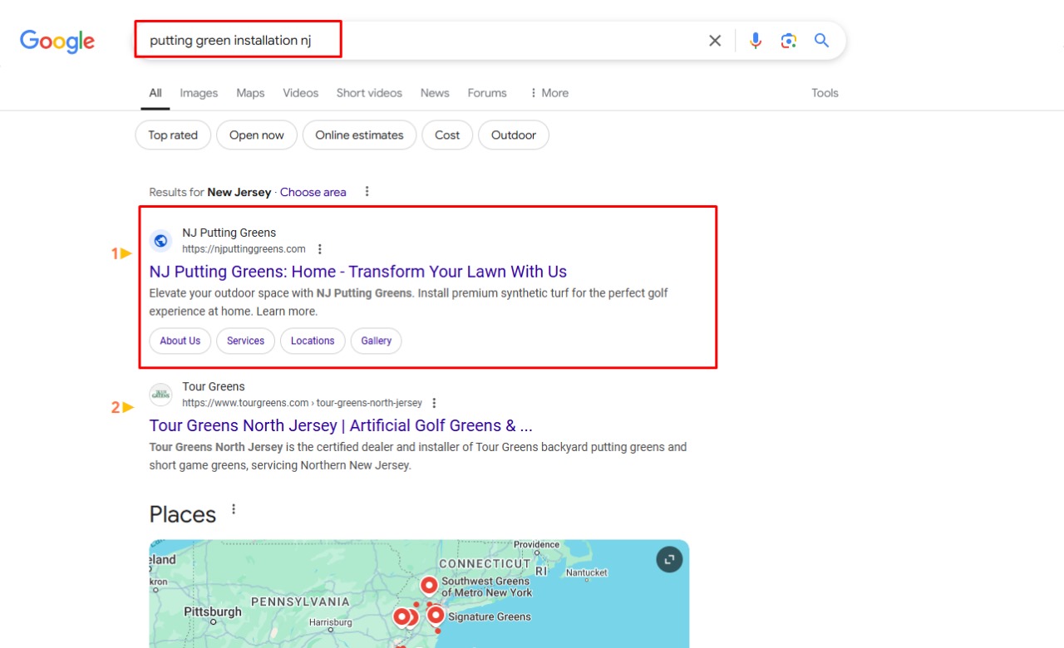Image resolution: width=1064 pixels, height=648 pixels.
Task: Click the NJ Putting Greens site name
Action: coord(229,233)
